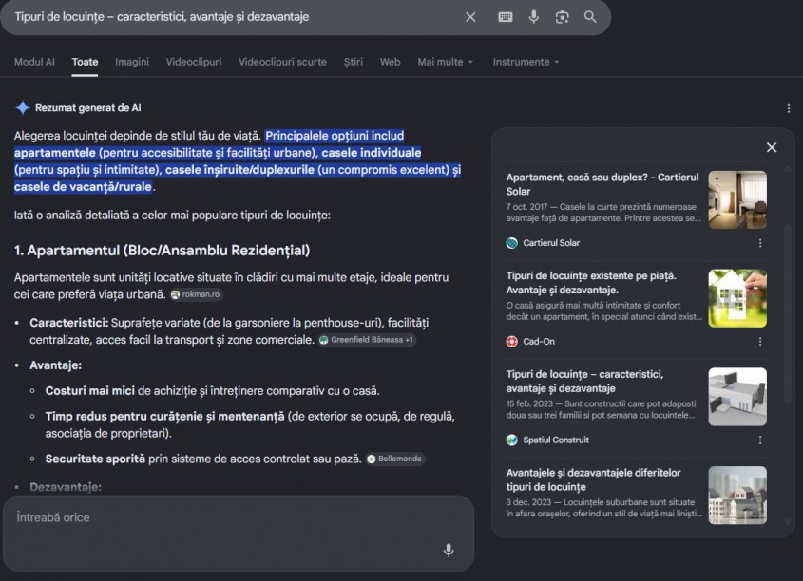The height and width of the screenshot is (581, 803).
Task: Click the AI sparkle icon beside Rezumat generat
Action: [x=23, y=108]
